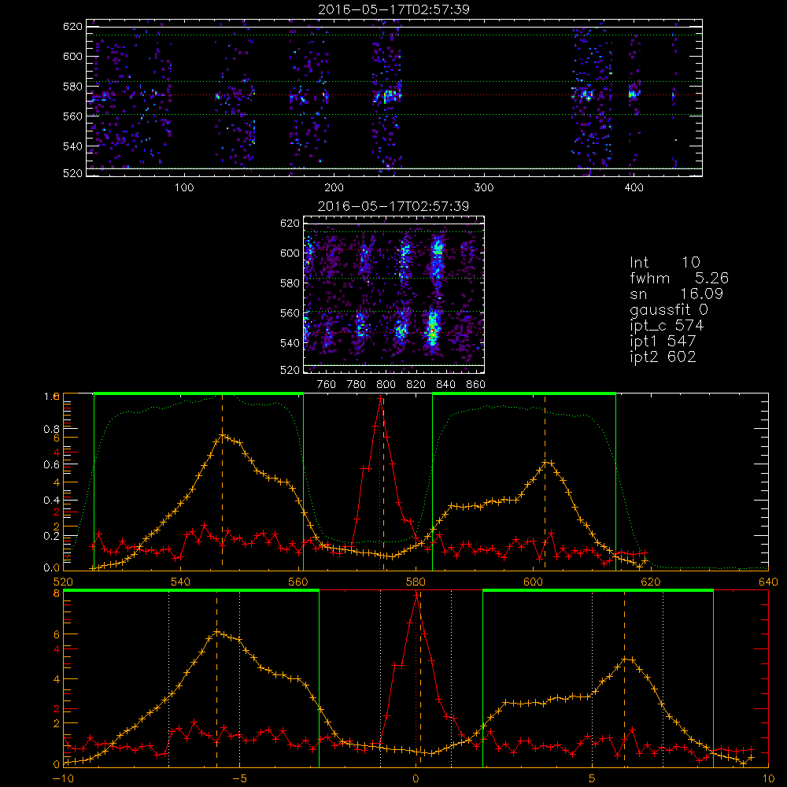Click orange axis label 540 of profile plot
Screen dimensions: 787x787
tap(181, 582)
